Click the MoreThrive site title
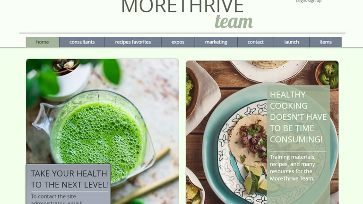 click(x=182, y=6)
